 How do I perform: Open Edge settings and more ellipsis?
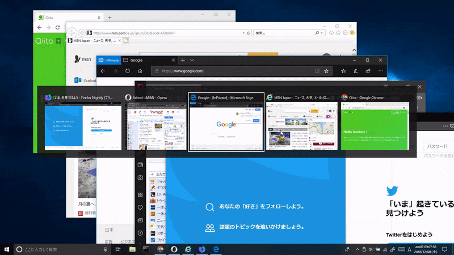[381, 71]
